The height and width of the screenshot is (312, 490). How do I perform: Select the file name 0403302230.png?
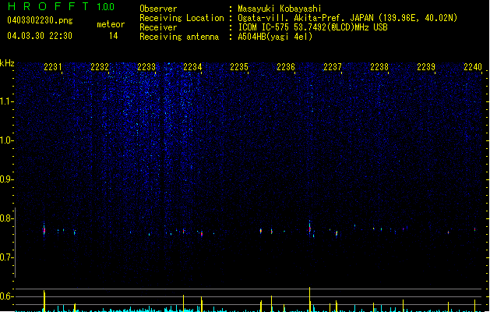click(x=40, y=20)
